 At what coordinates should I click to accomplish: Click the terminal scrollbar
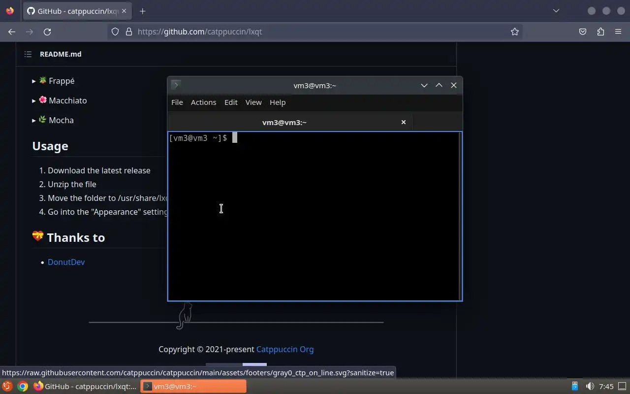pyautogui.click(x=460, y=216)
